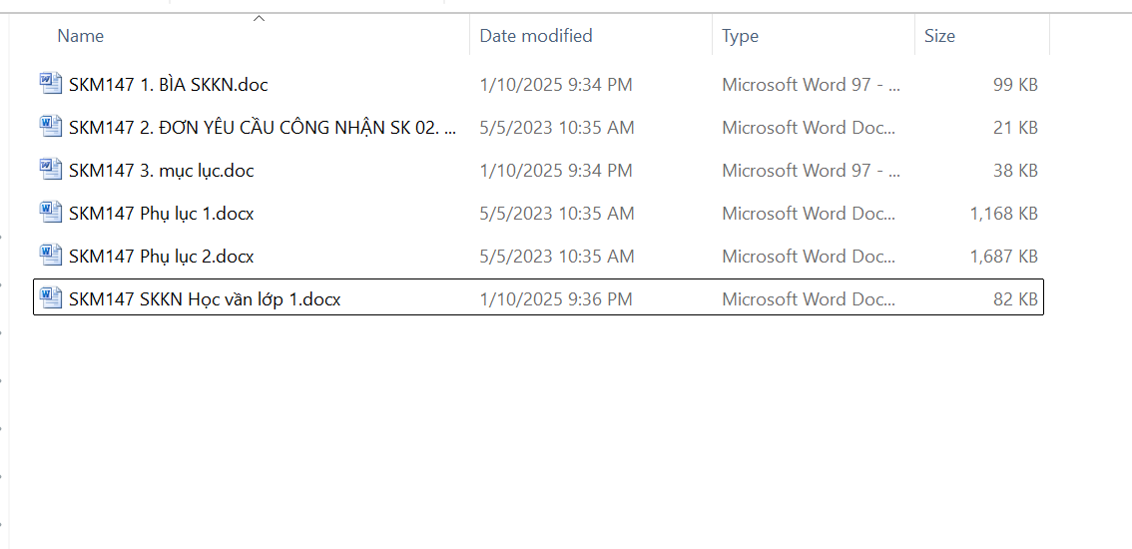Image resolution: width=1132 pixels, height=549 pixels.
Task: Select SKM147 Phụ lục 1.docx file name
Action: 162,213
